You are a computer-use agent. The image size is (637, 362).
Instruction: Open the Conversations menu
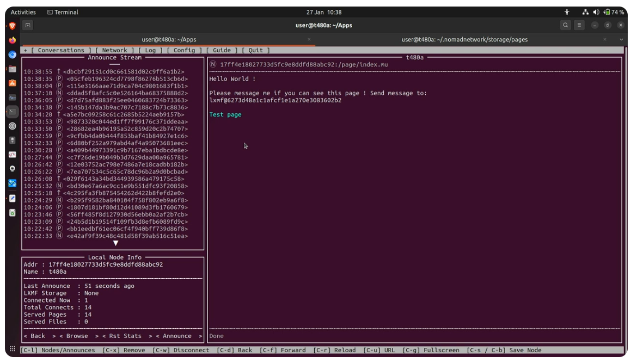61,51
